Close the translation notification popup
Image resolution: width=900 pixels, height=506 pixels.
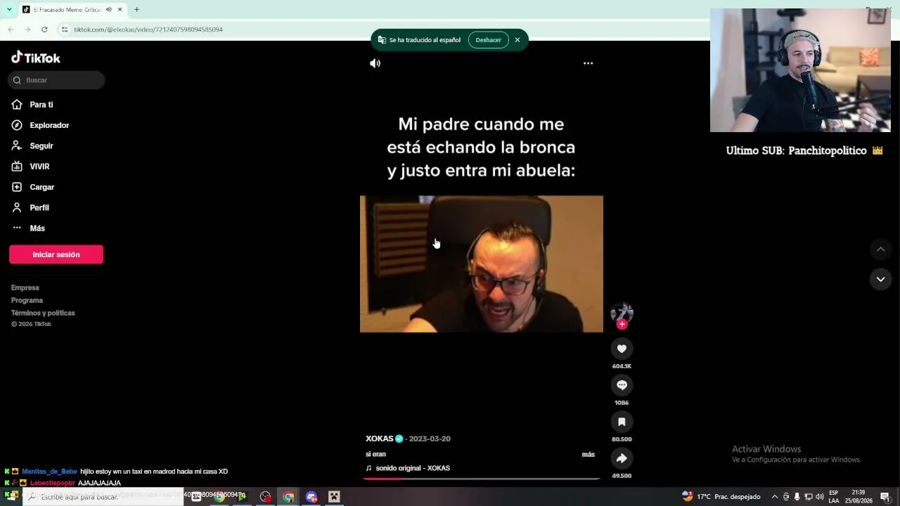(517, 40)
